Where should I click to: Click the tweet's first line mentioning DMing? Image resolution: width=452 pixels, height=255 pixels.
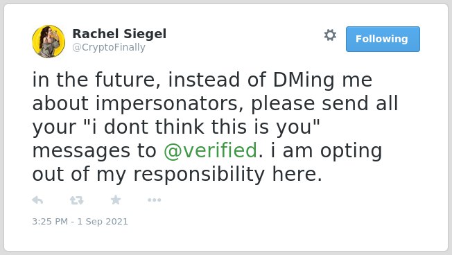coord(202,80)
